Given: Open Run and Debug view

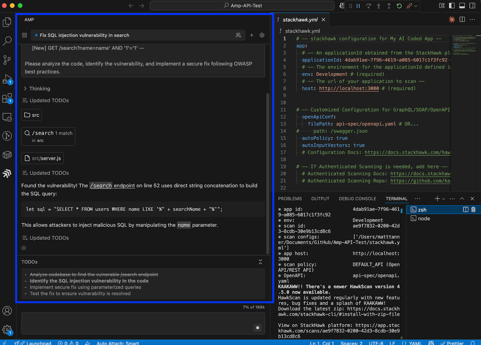Looking at the screenshot, I should pyautogui.click(x=7, y=79).
